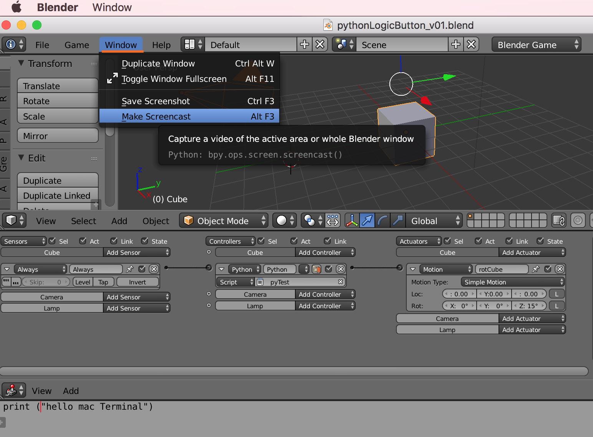
Task: Choose Save Screenshot from menu
Action: (189, 101)
